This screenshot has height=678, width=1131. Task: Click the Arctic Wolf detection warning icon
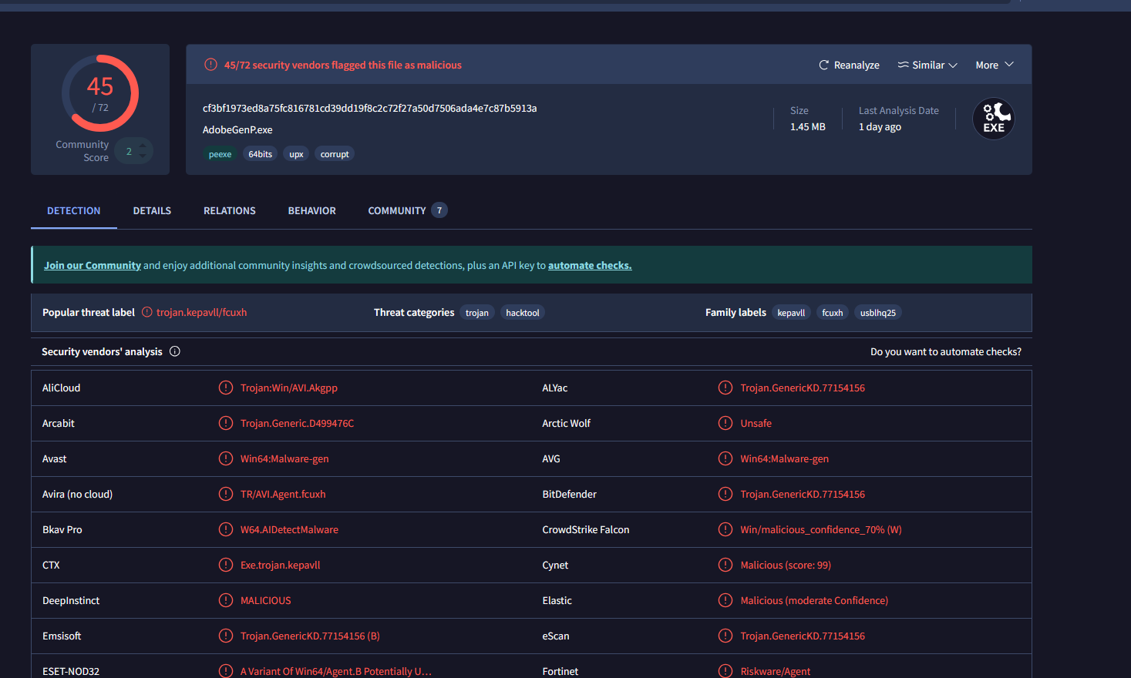point(725,423)
